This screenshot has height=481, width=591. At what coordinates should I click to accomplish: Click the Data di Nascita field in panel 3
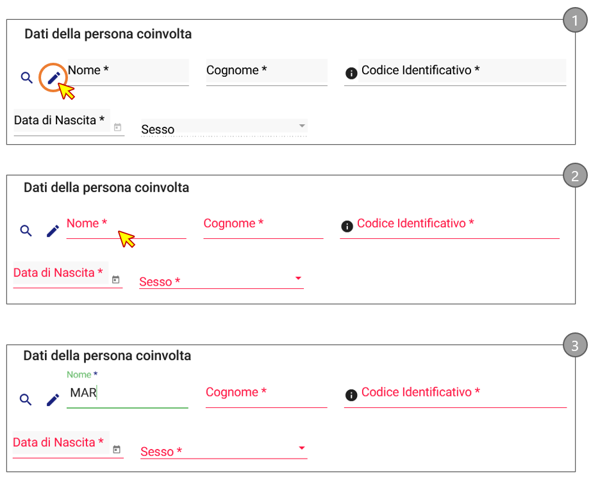(x=59, y=443)
